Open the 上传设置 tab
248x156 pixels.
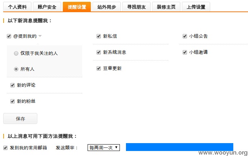coord(196,7)
